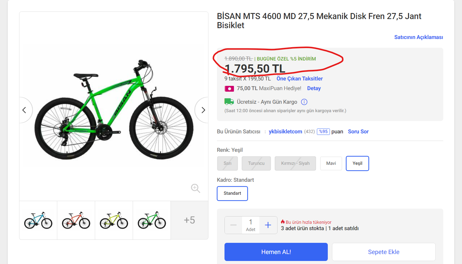
Task: Click the green cargo truck icon
Action: 229,102
